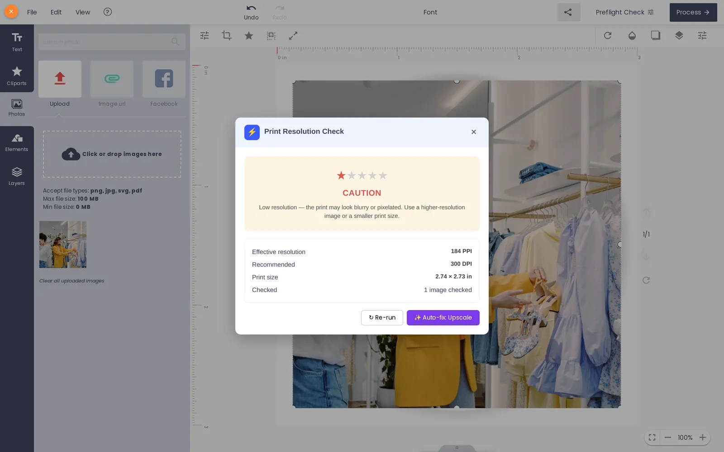Click the previous page up arrow
Screen dimensions: 724x452
coord(646,212)
